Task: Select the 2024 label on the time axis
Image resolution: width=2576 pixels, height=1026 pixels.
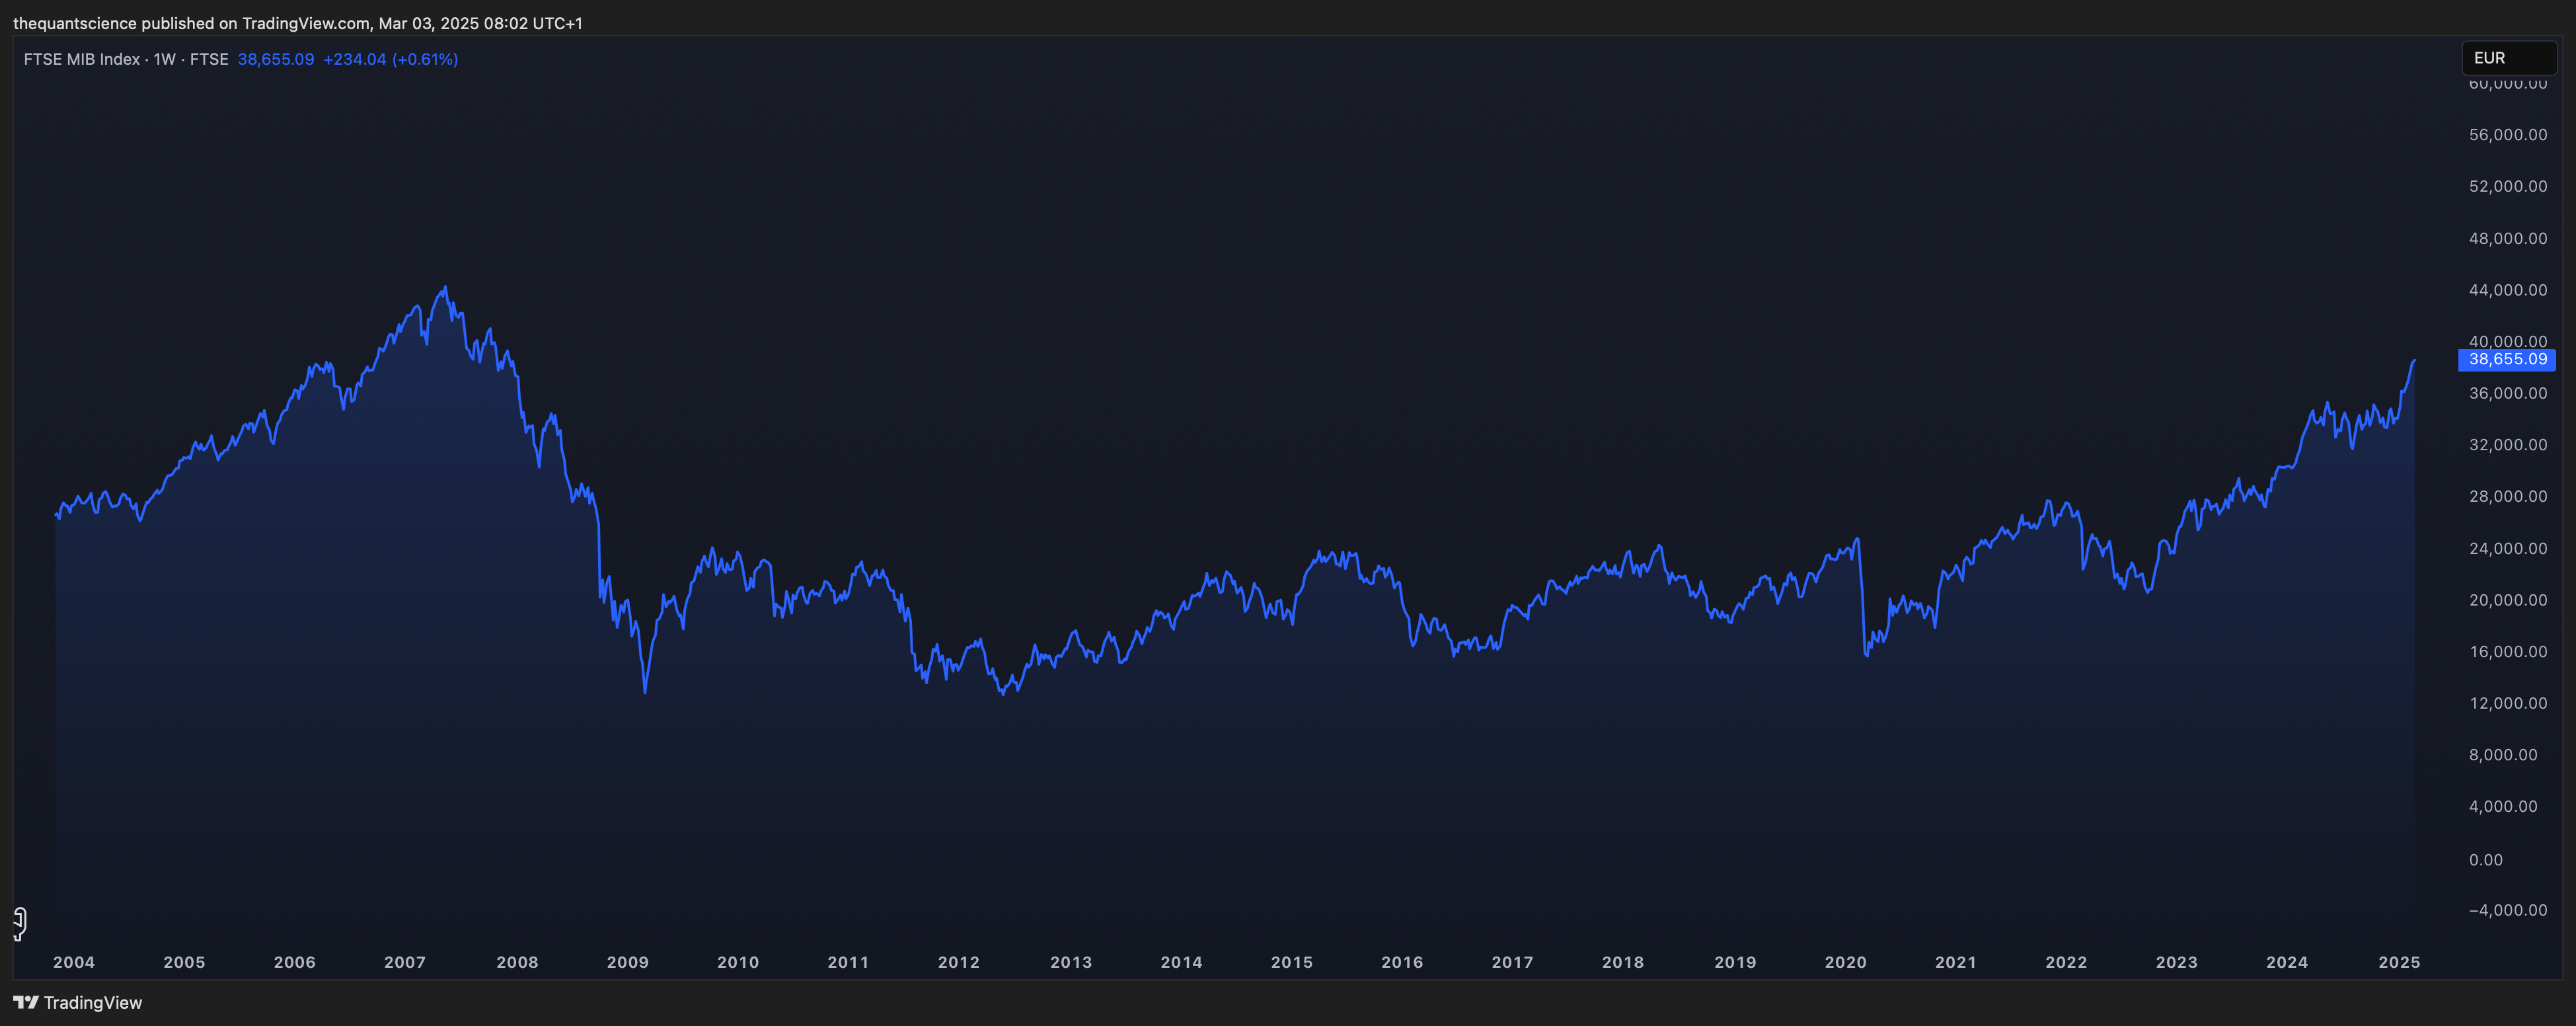Action: point(2287,962)
